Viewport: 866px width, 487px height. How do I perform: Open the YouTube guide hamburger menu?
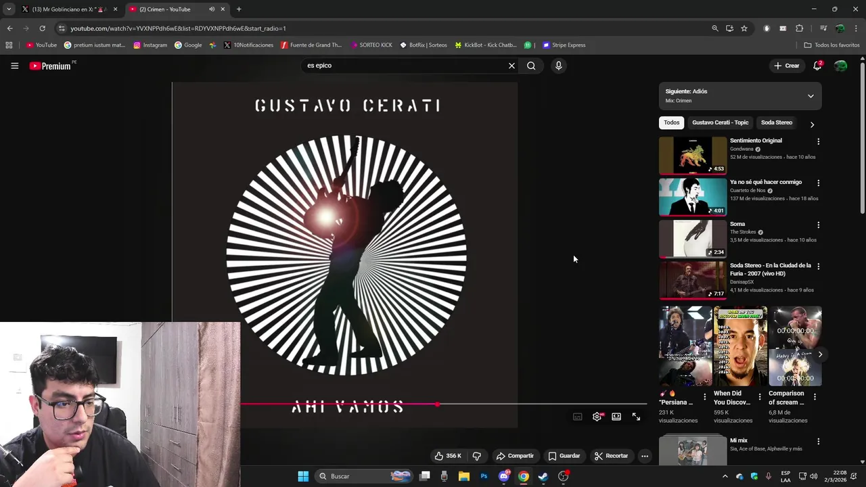(14, 66)
